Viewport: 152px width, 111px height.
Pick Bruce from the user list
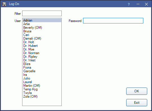(x=42, y=31)
